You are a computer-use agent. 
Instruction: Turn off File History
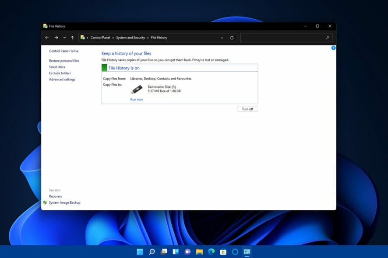point(247,109)
